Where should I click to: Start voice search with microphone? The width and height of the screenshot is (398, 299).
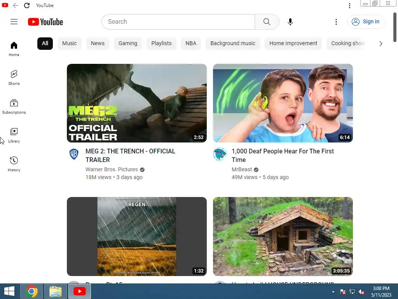tap(290, 22)
